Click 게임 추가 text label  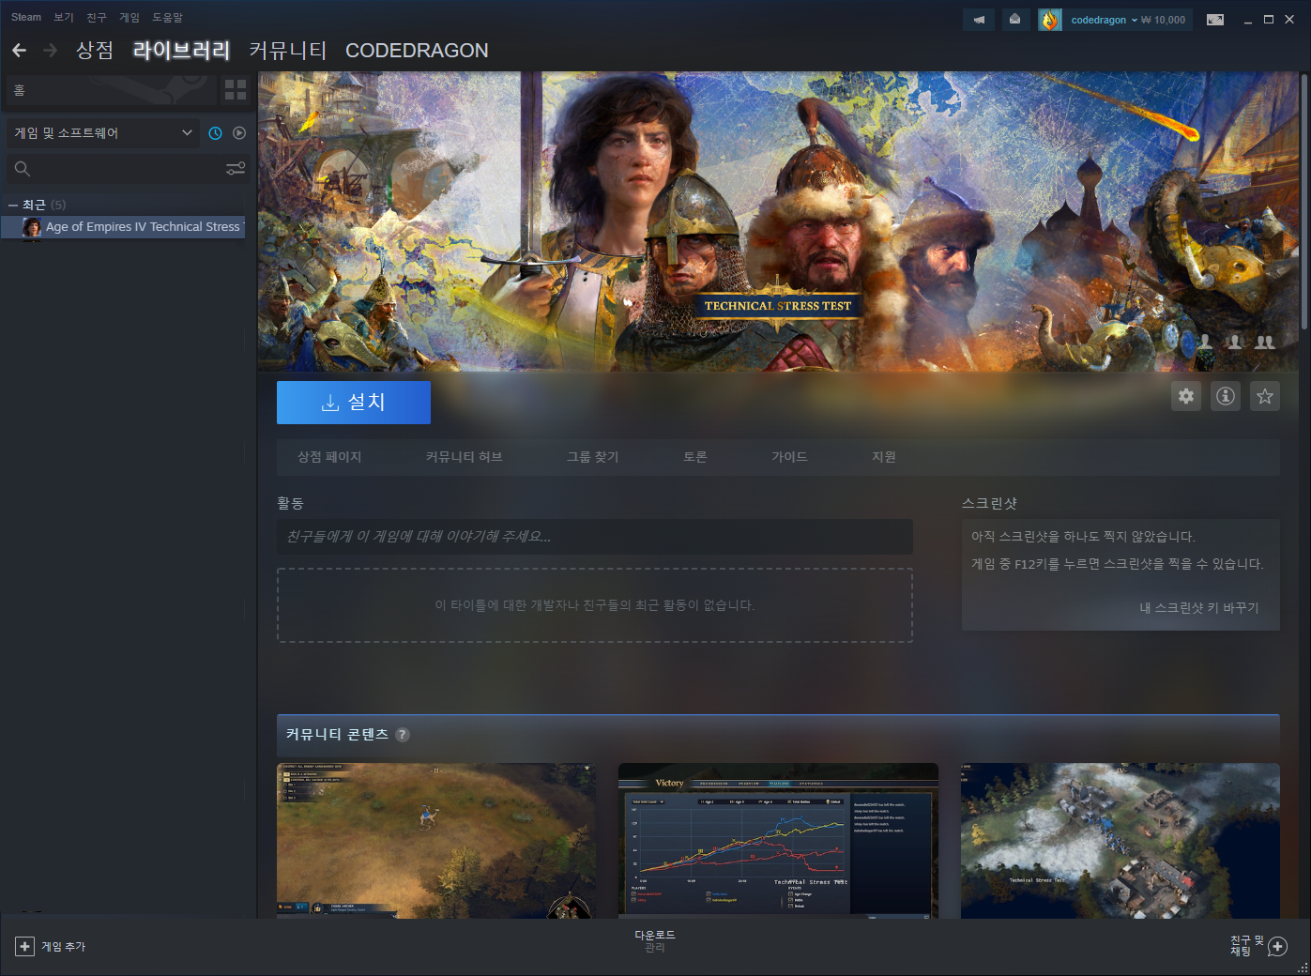[x=63, y=947]
